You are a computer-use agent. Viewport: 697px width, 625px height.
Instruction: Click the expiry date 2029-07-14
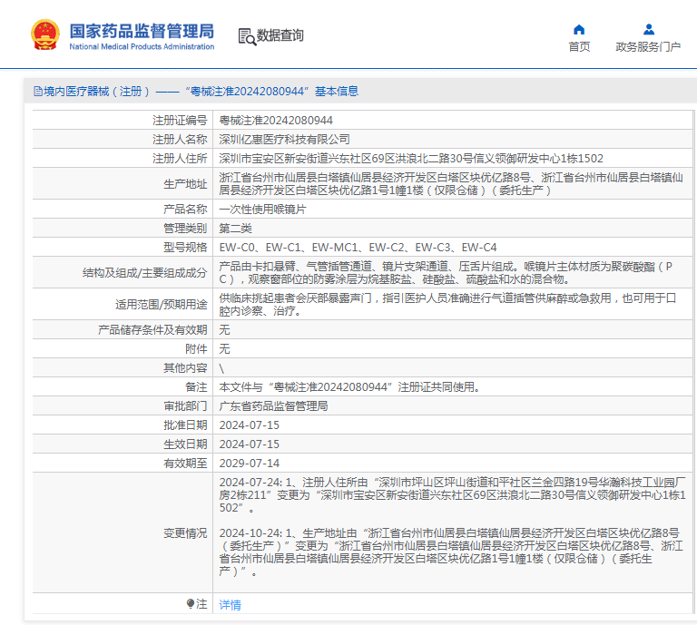pyautogui.click(x=250, y=463)
